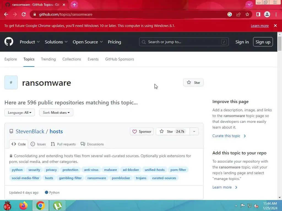Expand the Open Source menu
The width and height of the screenshot is (282, 211).
pyautogui.click(x=88, y=42)
